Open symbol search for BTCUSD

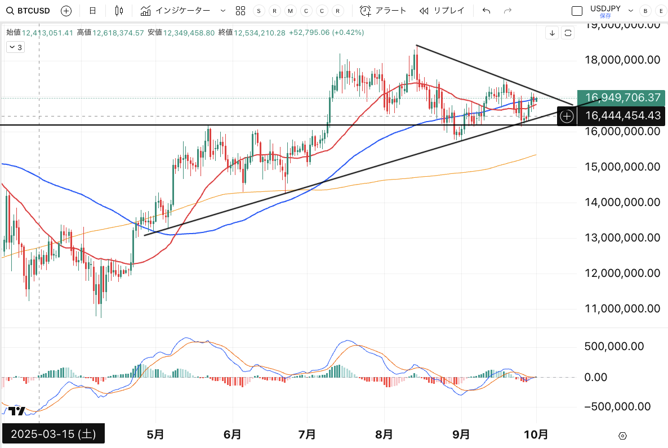click(x=28, y=11)
